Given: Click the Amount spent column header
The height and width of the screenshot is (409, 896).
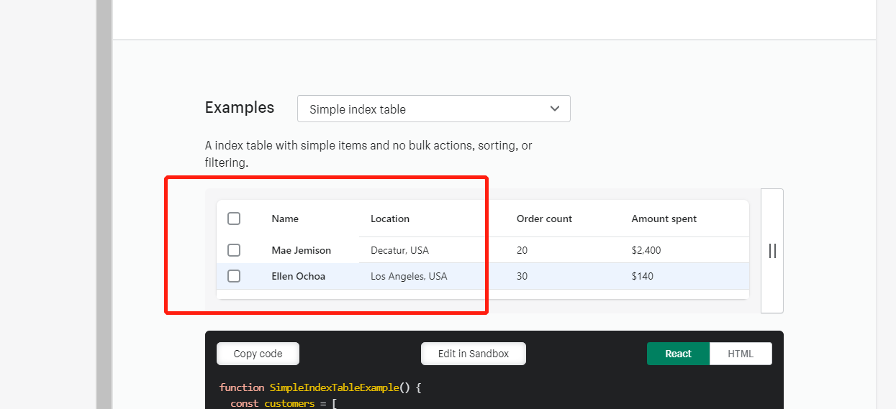Looking at the screenshot, I should pos(664,219).
